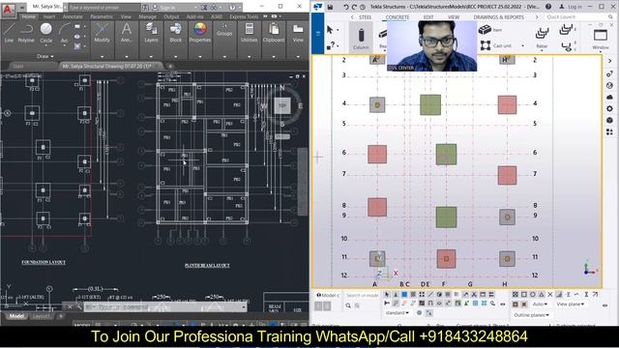This screenshot has height=348, width=619.
Task: Select the Column tool in Tekla
Action: click(x=361, y=39)
